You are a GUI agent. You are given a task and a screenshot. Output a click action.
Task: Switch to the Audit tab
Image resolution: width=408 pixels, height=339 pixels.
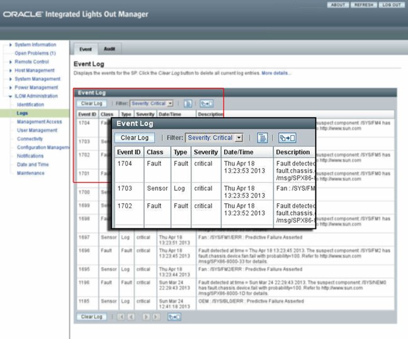[x=110, y=48]
